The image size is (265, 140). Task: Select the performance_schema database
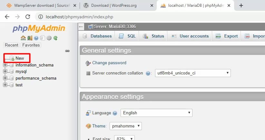(36, 78)
